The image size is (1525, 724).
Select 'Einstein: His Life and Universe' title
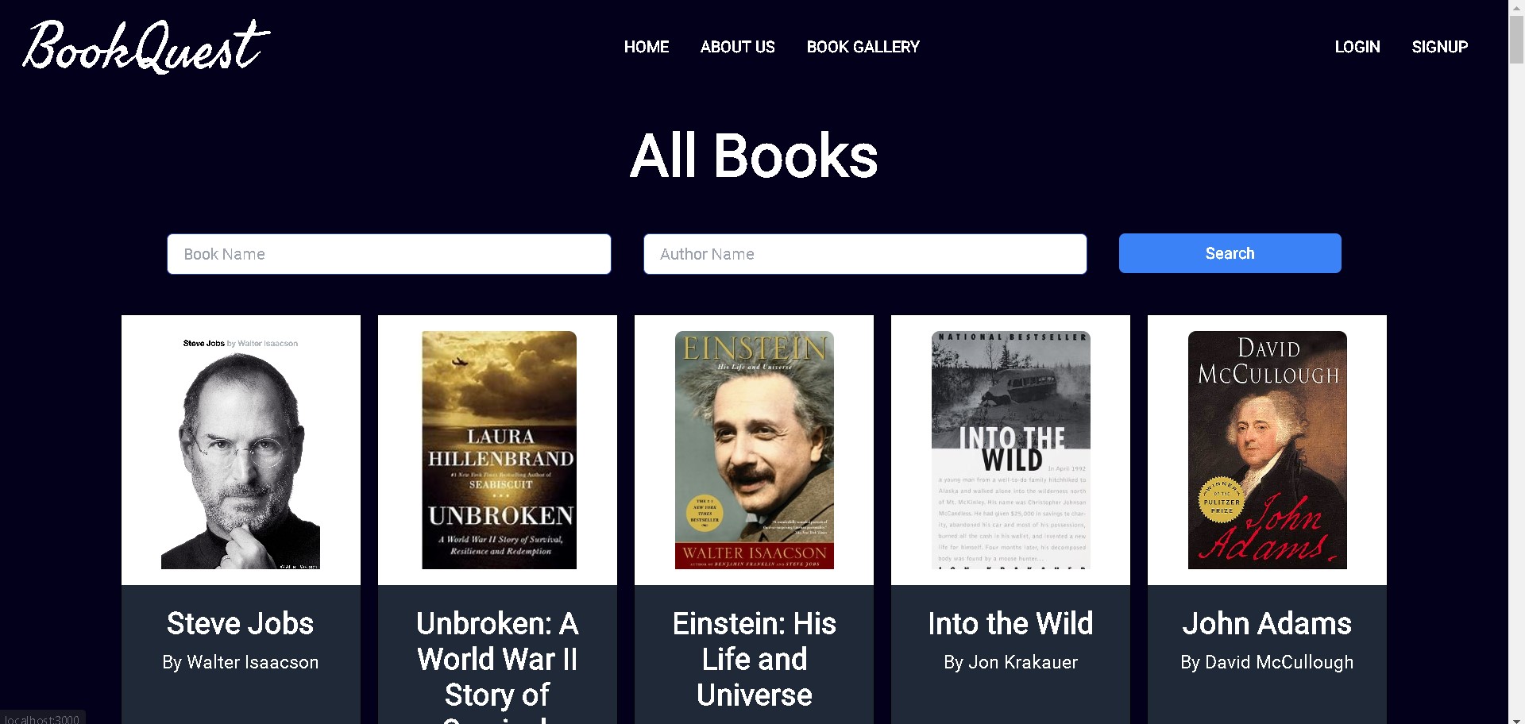tap(755, 659)
